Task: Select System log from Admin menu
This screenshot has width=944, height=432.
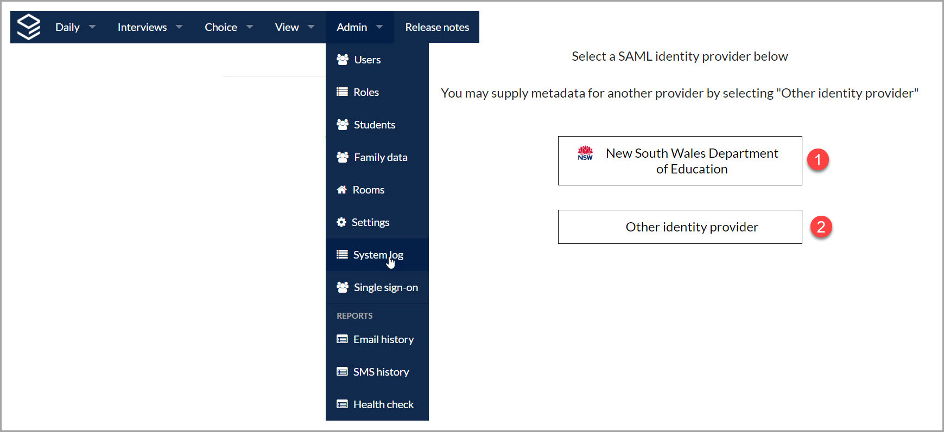Action: pyautogui.click(x=378, y=255)
